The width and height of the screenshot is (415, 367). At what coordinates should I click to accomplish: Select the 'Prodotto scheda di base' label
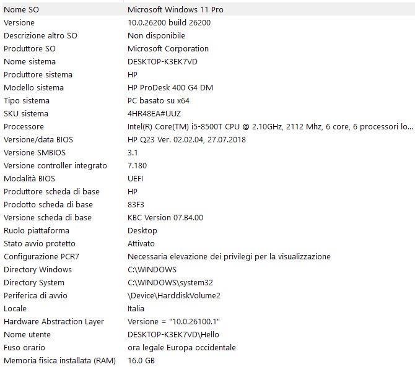tap(48, 204)
